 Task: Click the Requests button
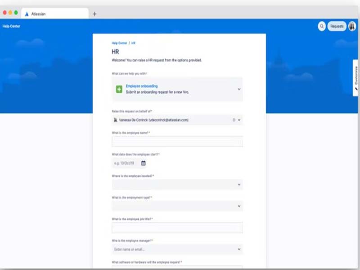coord(337,26)
